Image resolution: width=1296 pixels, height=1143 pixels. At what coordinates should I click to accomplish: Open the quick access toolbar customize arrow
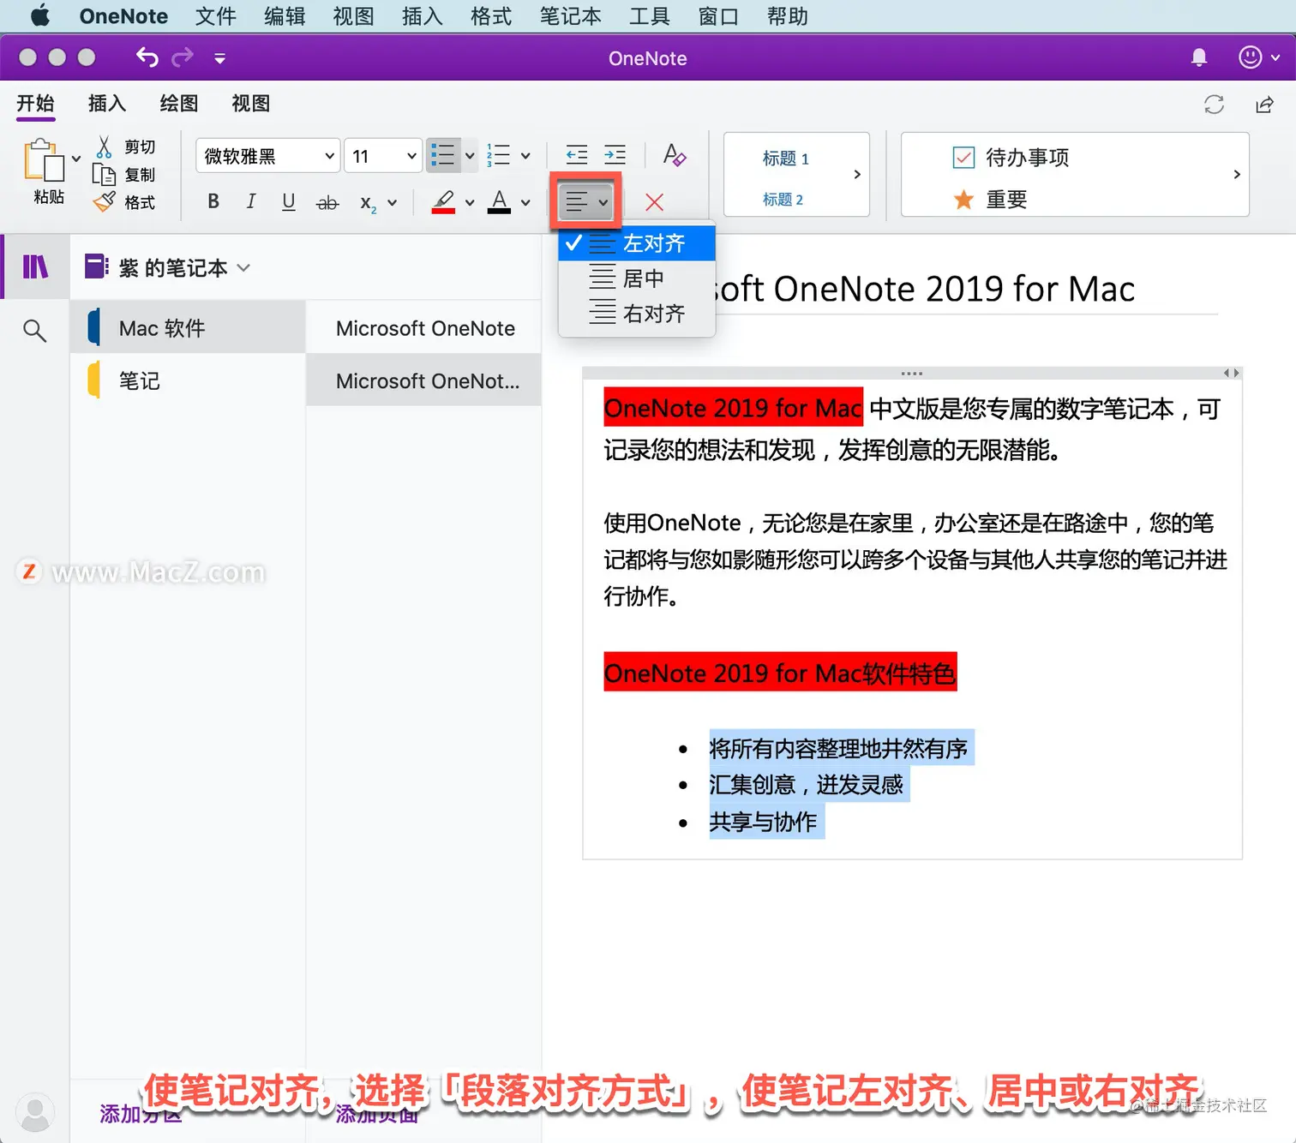point(219,58)
